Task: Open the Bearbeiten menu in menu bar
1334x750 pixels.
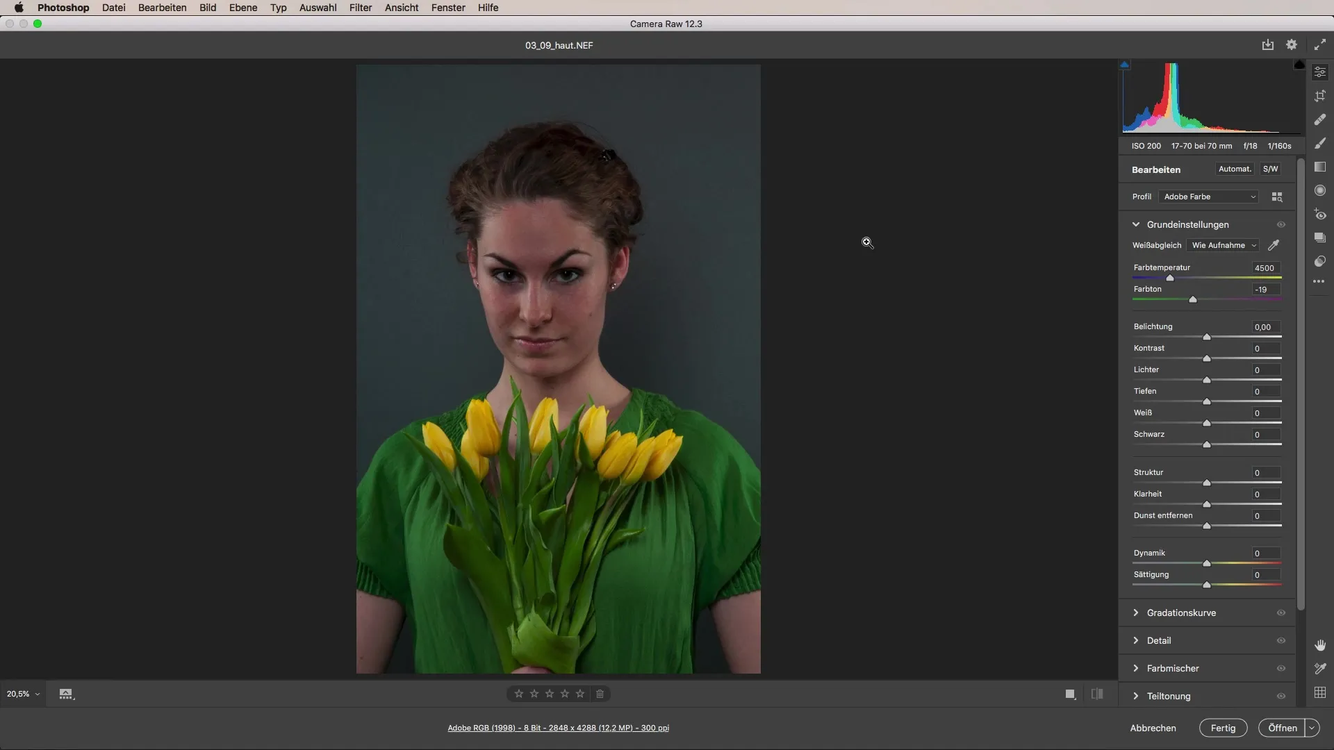Action: click(x=163, y=8)
